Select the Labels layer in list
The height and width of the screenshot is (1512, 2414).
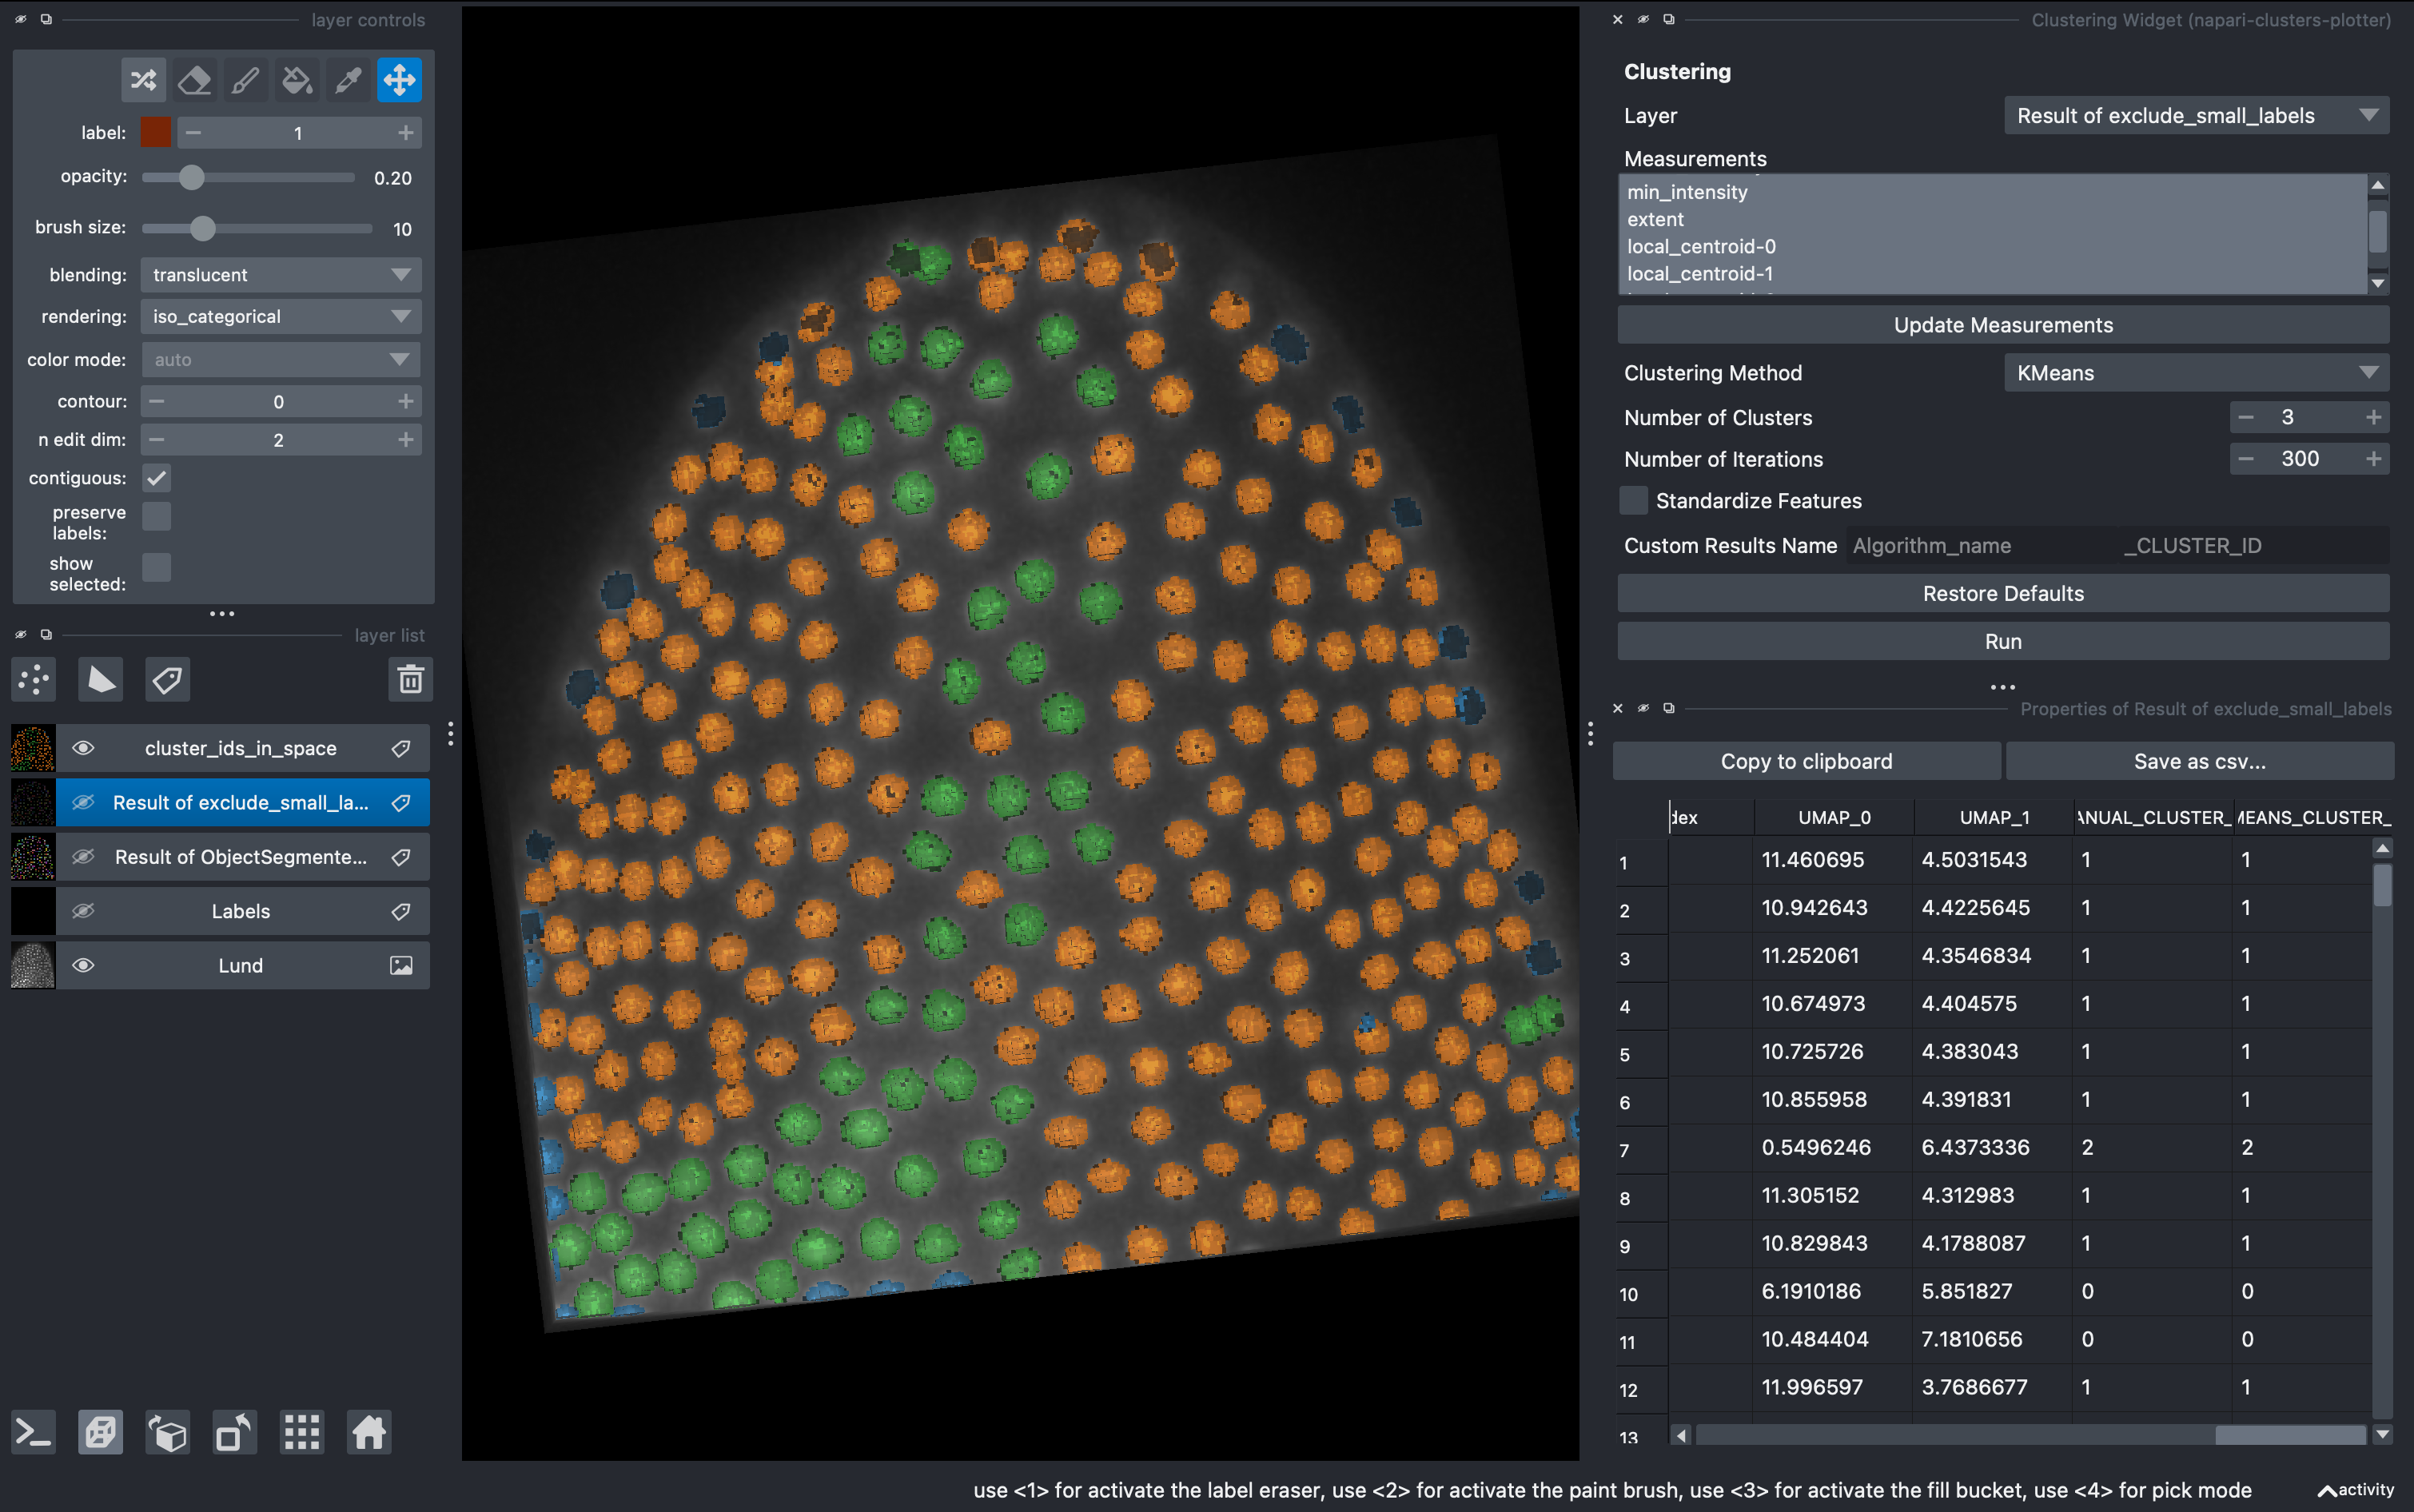pos(240,911)
